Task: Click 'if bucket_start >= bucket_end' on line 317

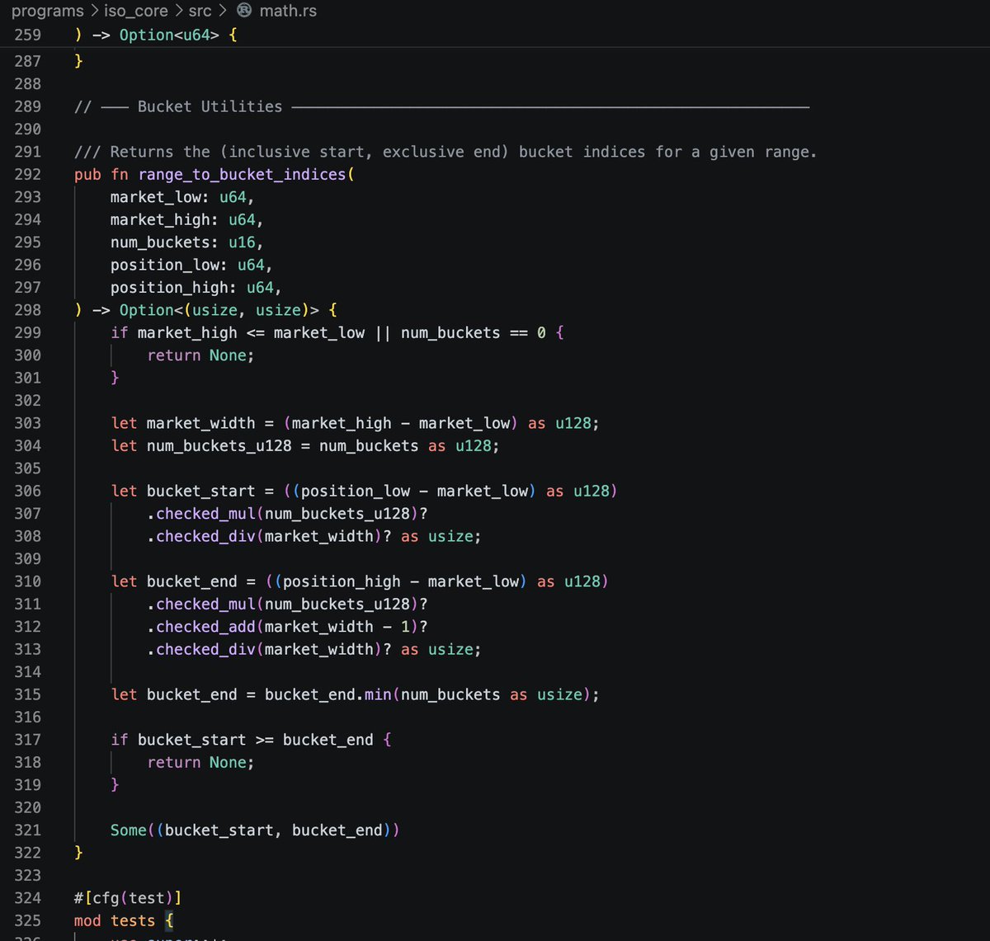Action: 242,740
